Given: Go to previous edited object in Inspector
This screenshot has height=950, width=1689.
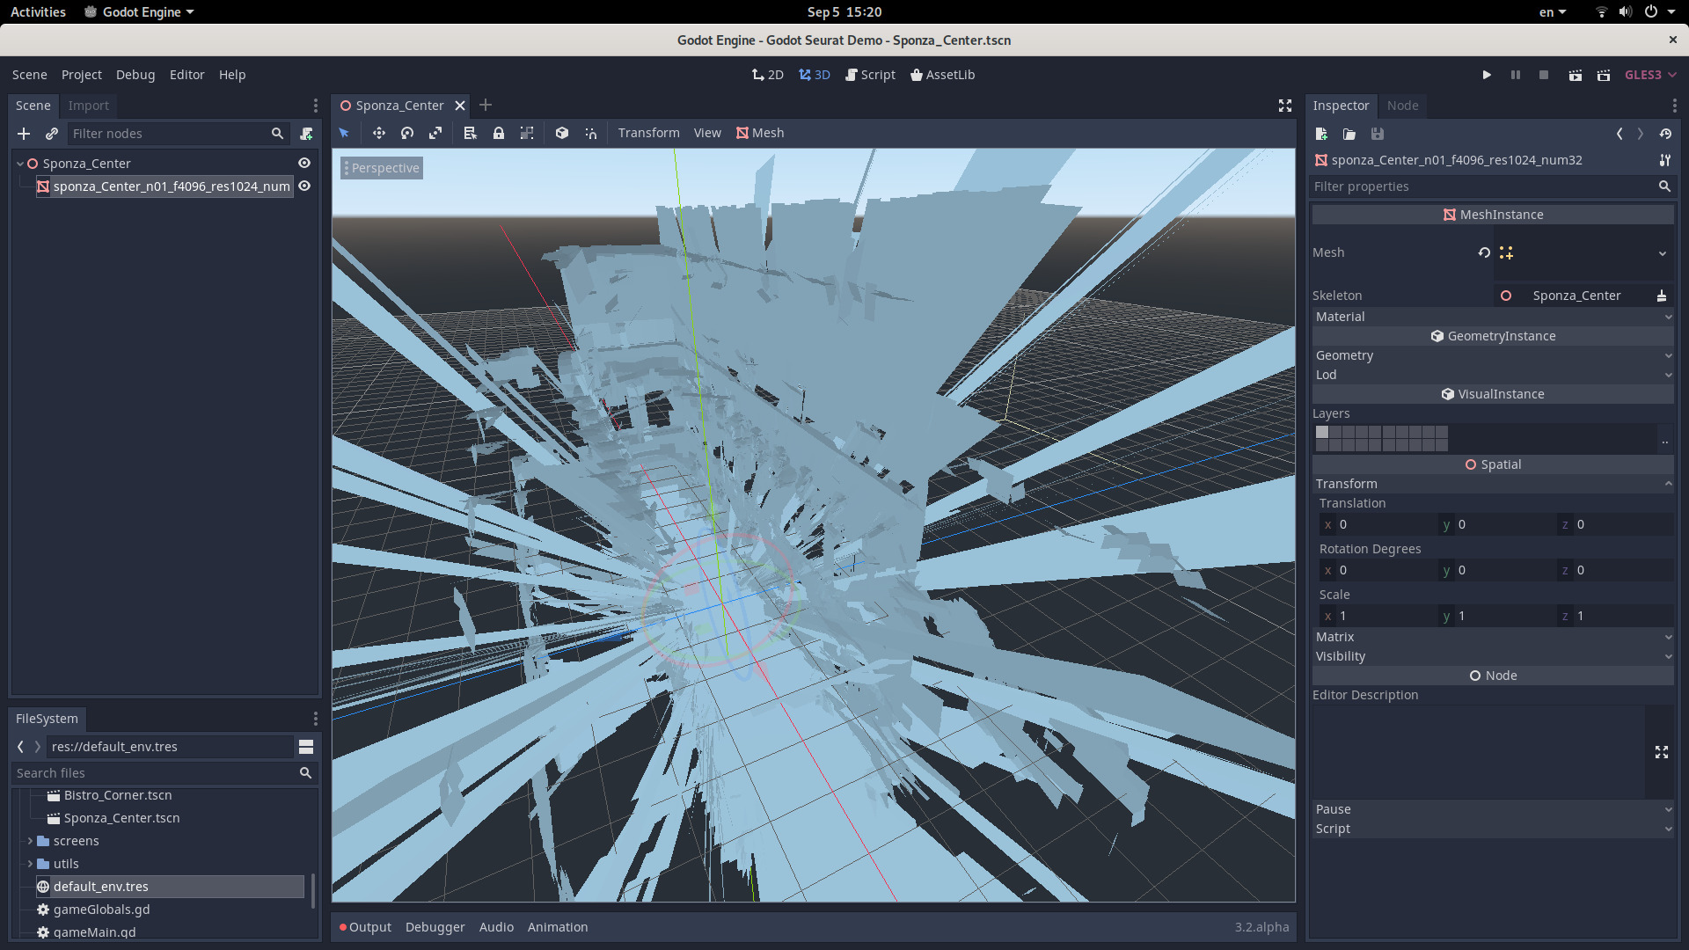Looking at the screenshot, I should tap(1620, 134).
